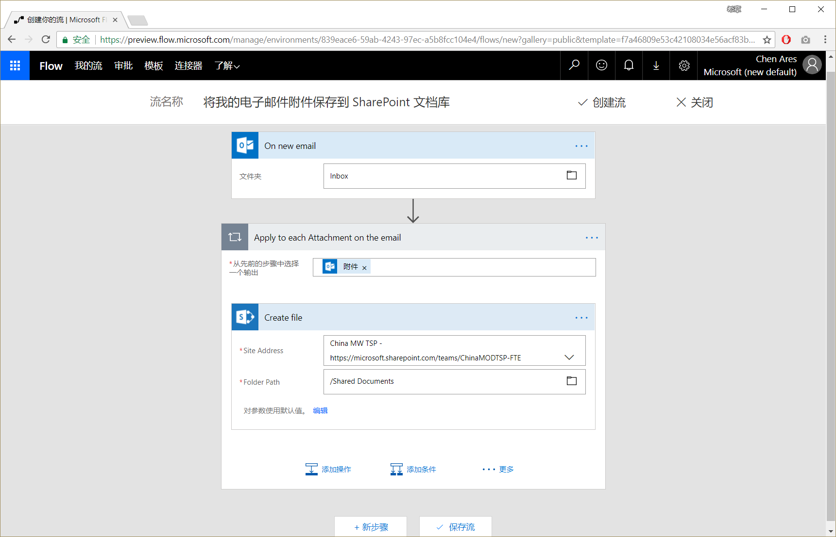The height and width of the screenshot is (537, 836).
Task: Click the 编辑 link for default parameters
Action: [320, 411]
